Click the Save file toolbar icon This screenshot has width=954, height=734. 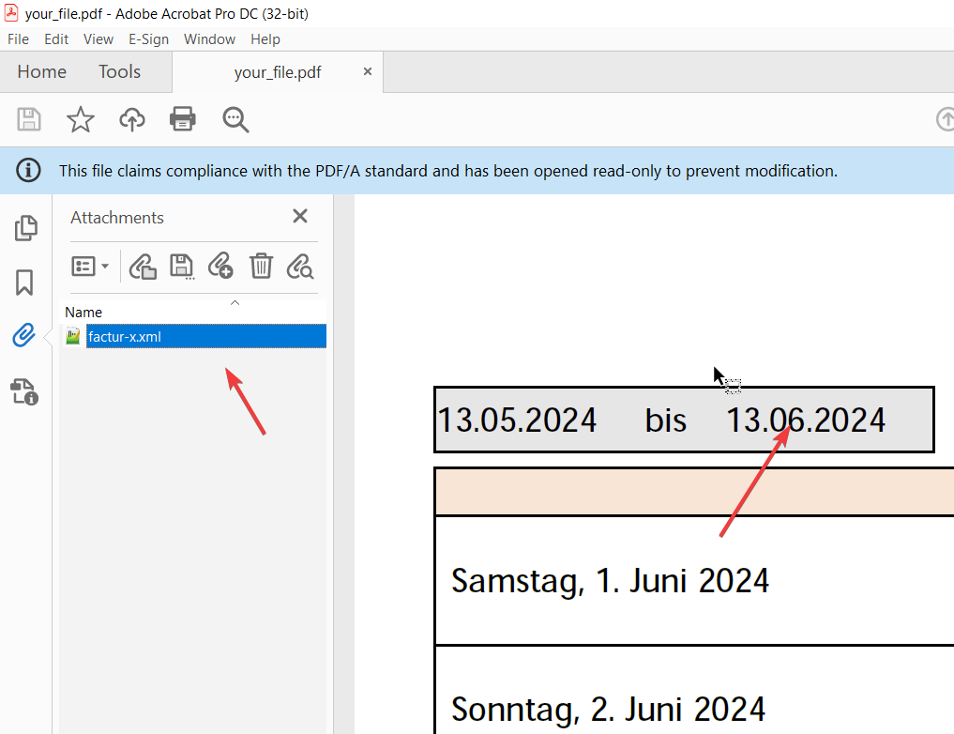tap(28, 119)
